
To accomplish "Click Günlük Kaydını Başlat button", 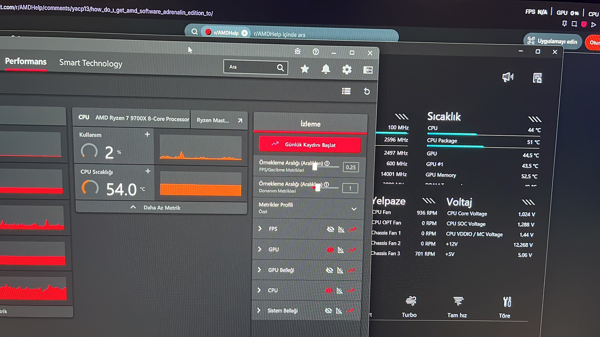I will click(310, 145).
